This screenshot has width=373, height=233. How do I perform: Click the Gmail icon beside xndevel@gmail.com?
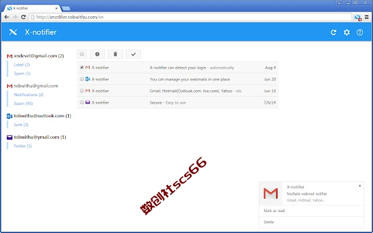tap(9, 57)
